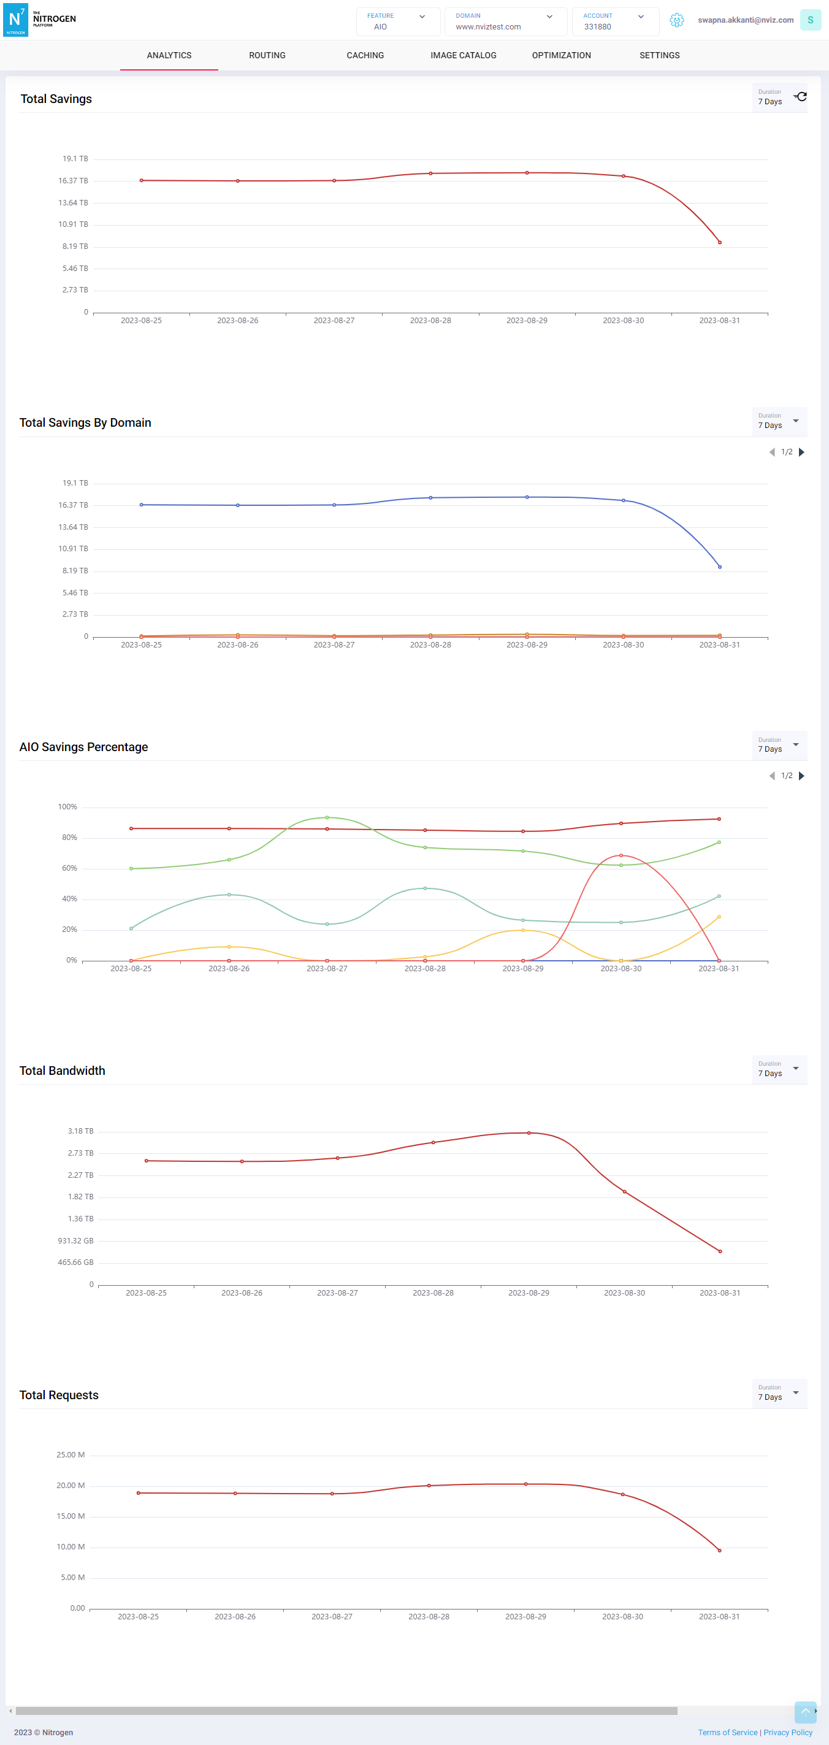Screen dimensions: 829x1745
Task: Open the Total Requests Duration dropdown
Action: click(779, 1392)
